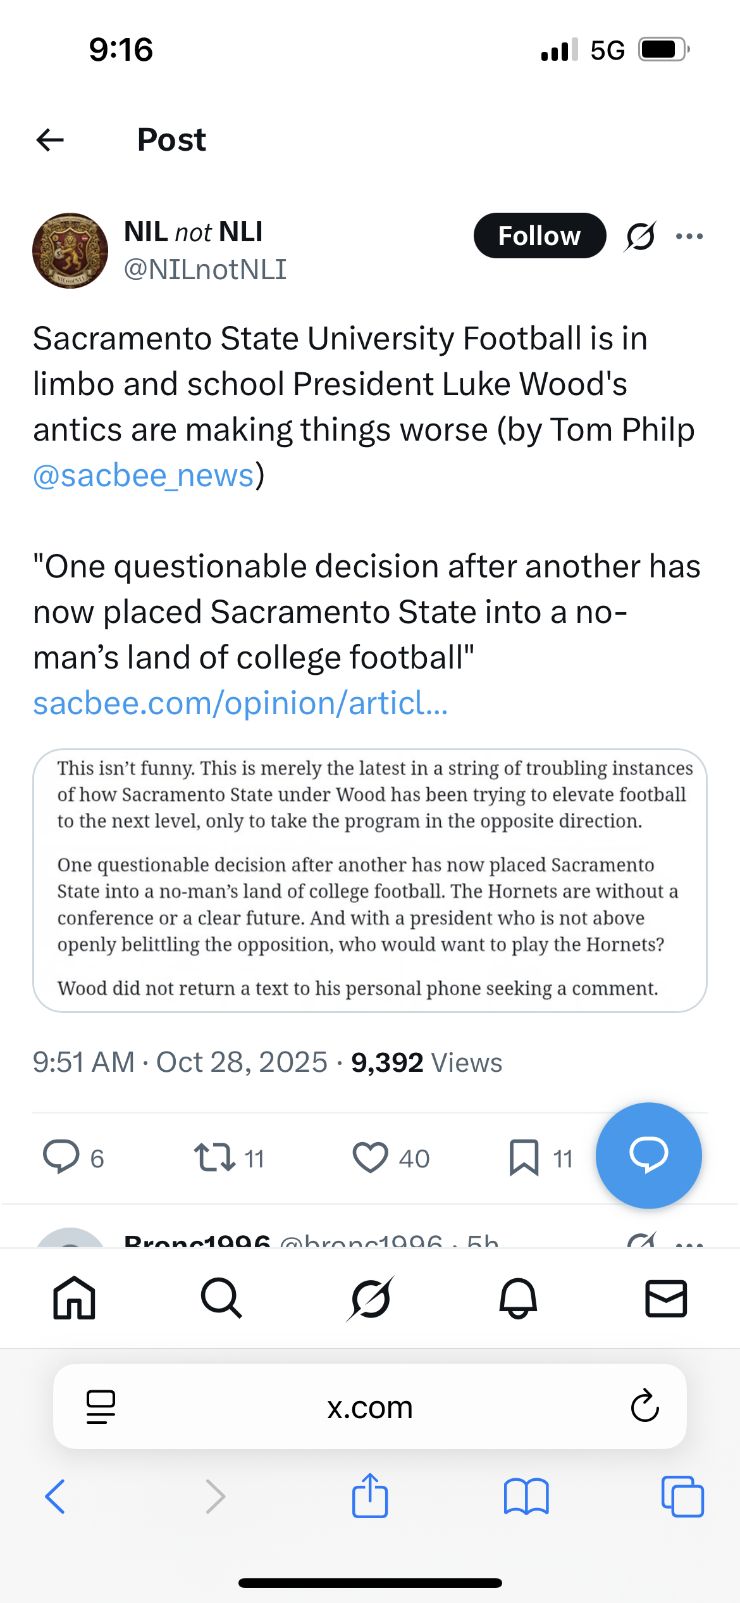Go back using the Post header arrow
The width and height of the screenshot is (740, 1603).
click(x=51, y=139)
